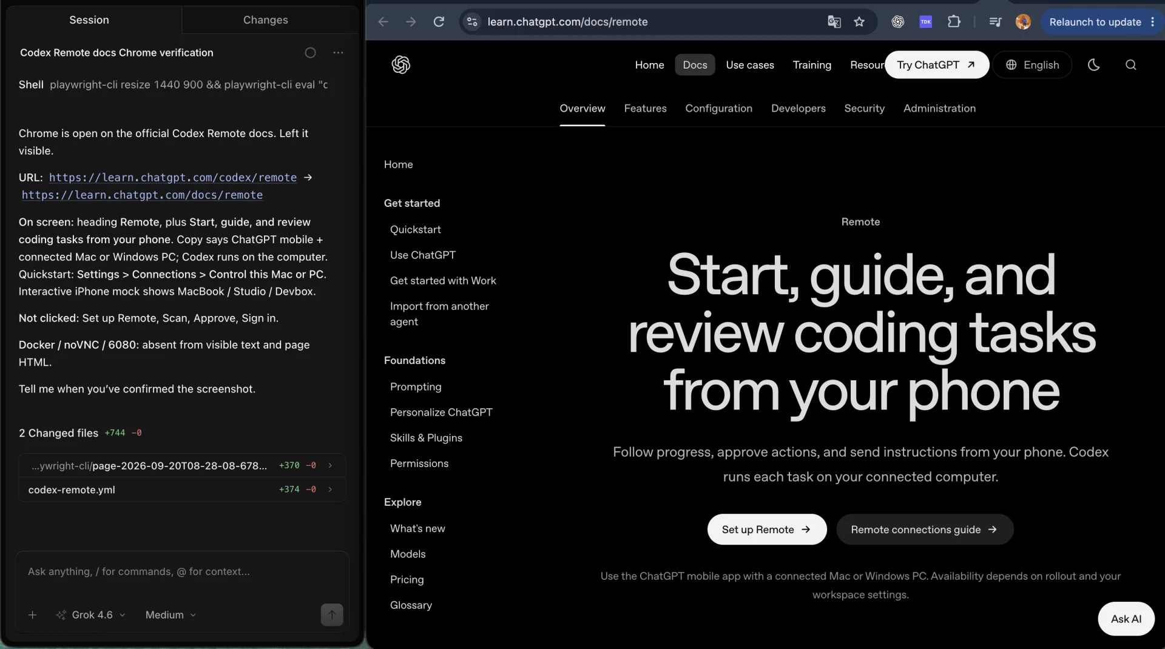The width and height of the screenshot is (1165, 649).
Task: Open the English language selector
Action: pyautogui.click(x=1032, y=65)
